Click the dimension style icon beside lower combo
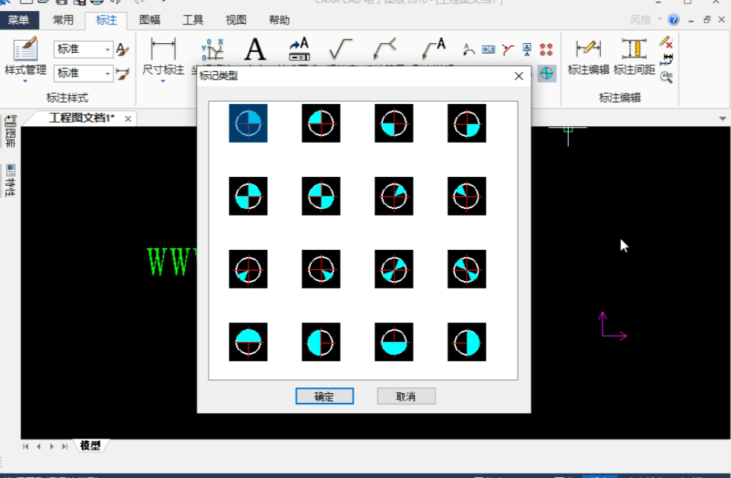 tap(123, 74)
